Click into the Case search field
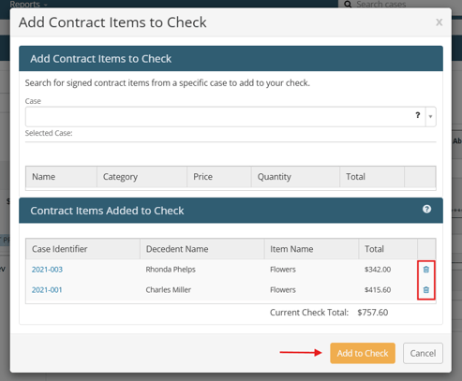 tap(225, 117)
